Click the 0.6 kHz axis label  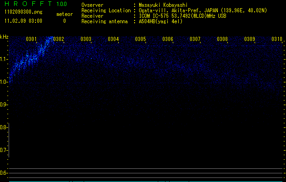coord(4,173)
